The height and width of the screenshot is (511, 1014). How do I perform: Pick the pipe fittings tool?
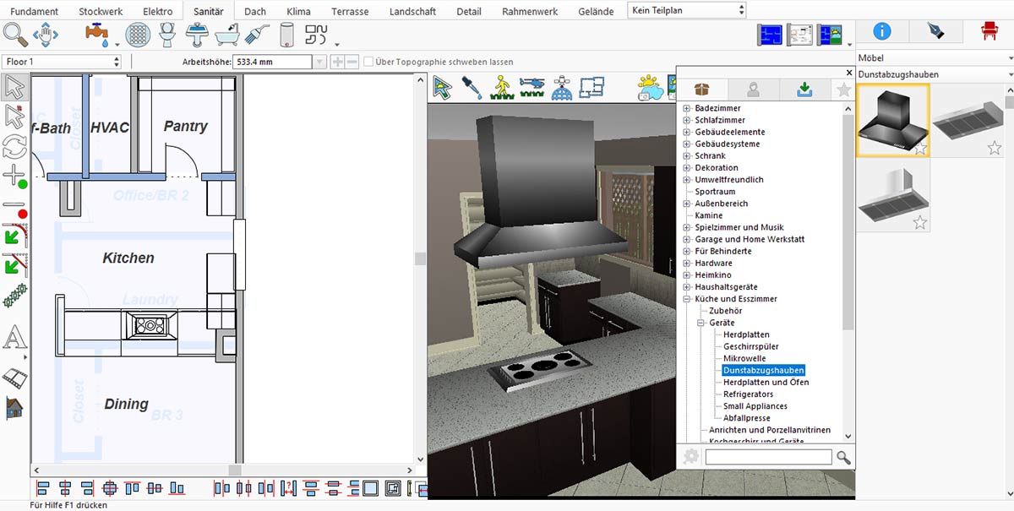[x=315, y=35]
